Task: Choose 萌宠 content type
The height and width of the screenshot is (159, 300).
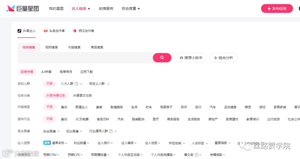Action: [x=248, y=107]
